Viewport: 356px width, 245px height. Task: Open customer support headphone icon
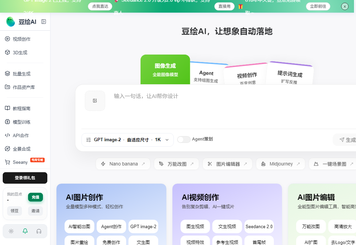click(x=39, y=231)
